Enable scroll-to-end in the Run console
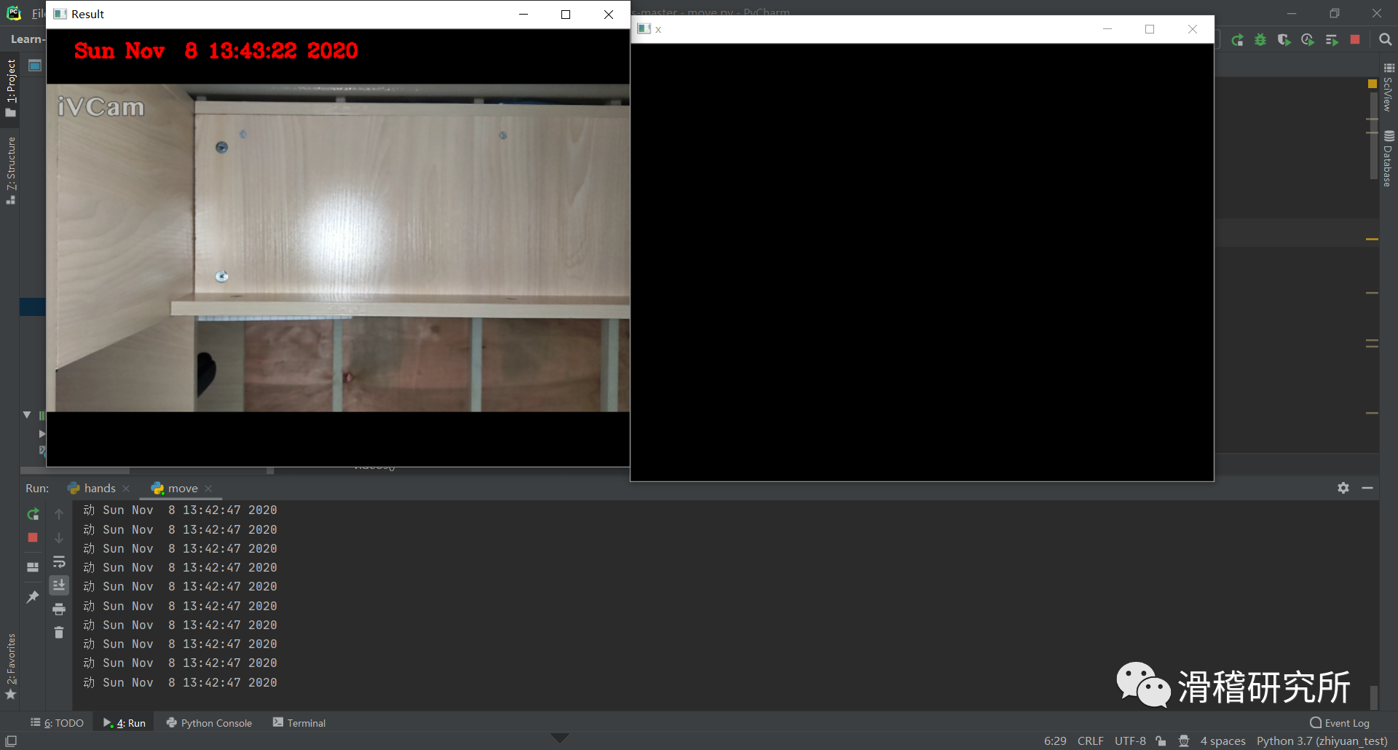Image resolution: width=1398 pixels, height=750 pixels. pyautogui.click(x=59, y=585)
